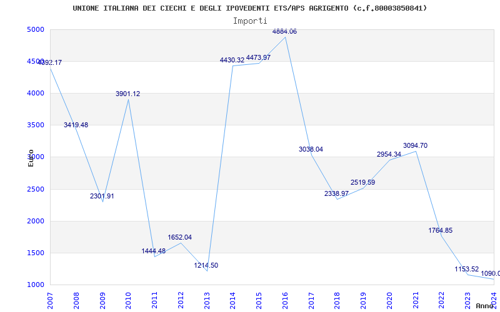The width and height of the screenshot is (500, 312).
Task: Click the 2013 x-axis year label
Action: [x=207, y=301]
